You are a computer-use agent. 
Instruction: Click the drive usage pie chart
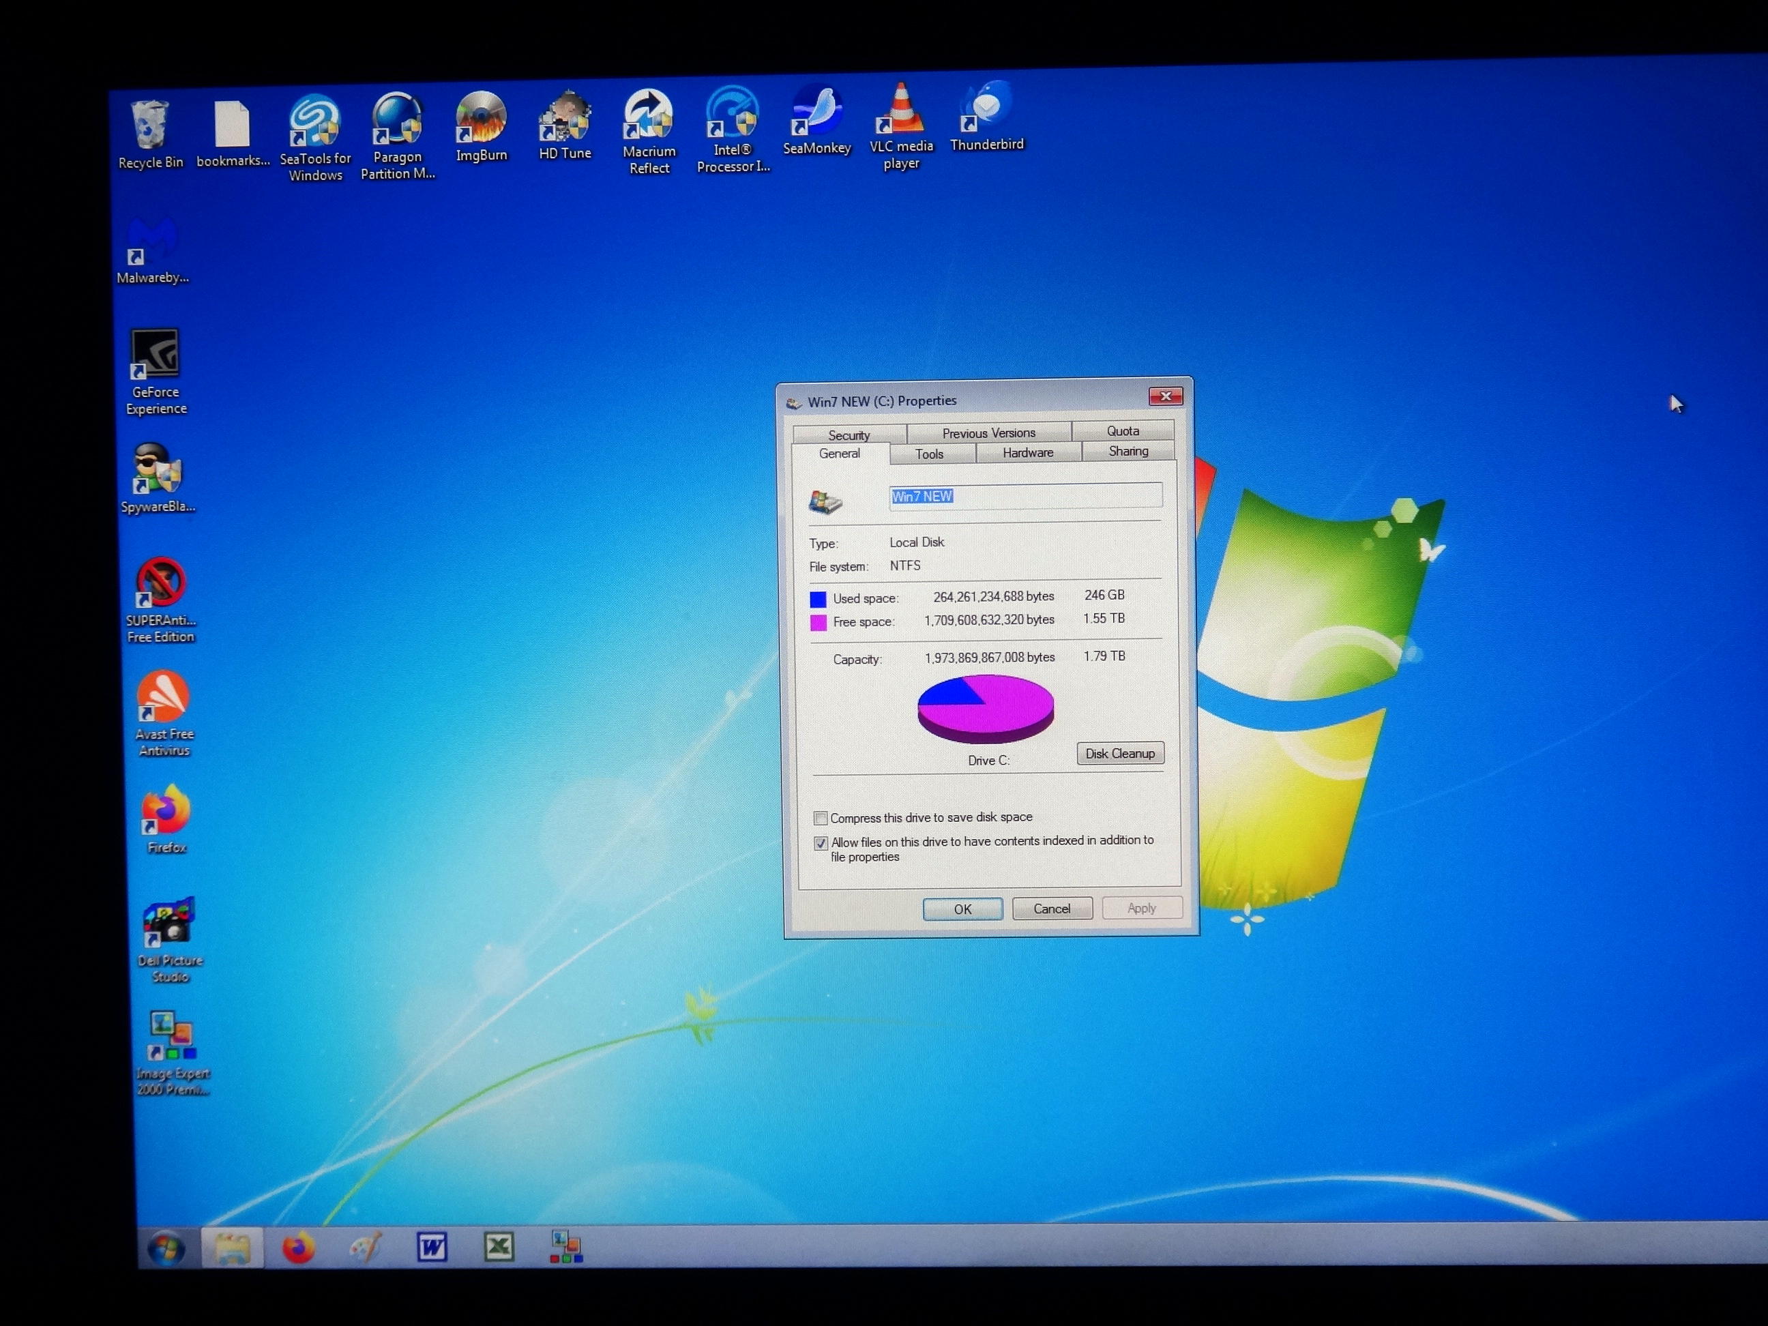985,708
